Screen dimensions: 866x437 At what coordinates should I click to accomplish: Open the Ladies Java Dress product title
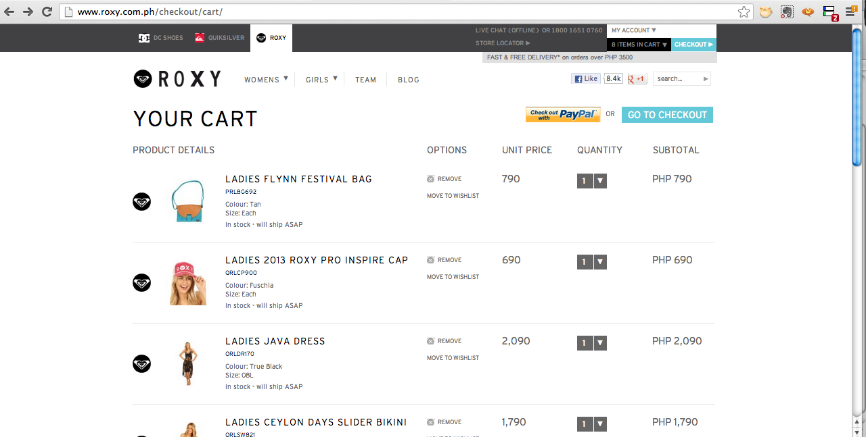[x=275, y=341]
